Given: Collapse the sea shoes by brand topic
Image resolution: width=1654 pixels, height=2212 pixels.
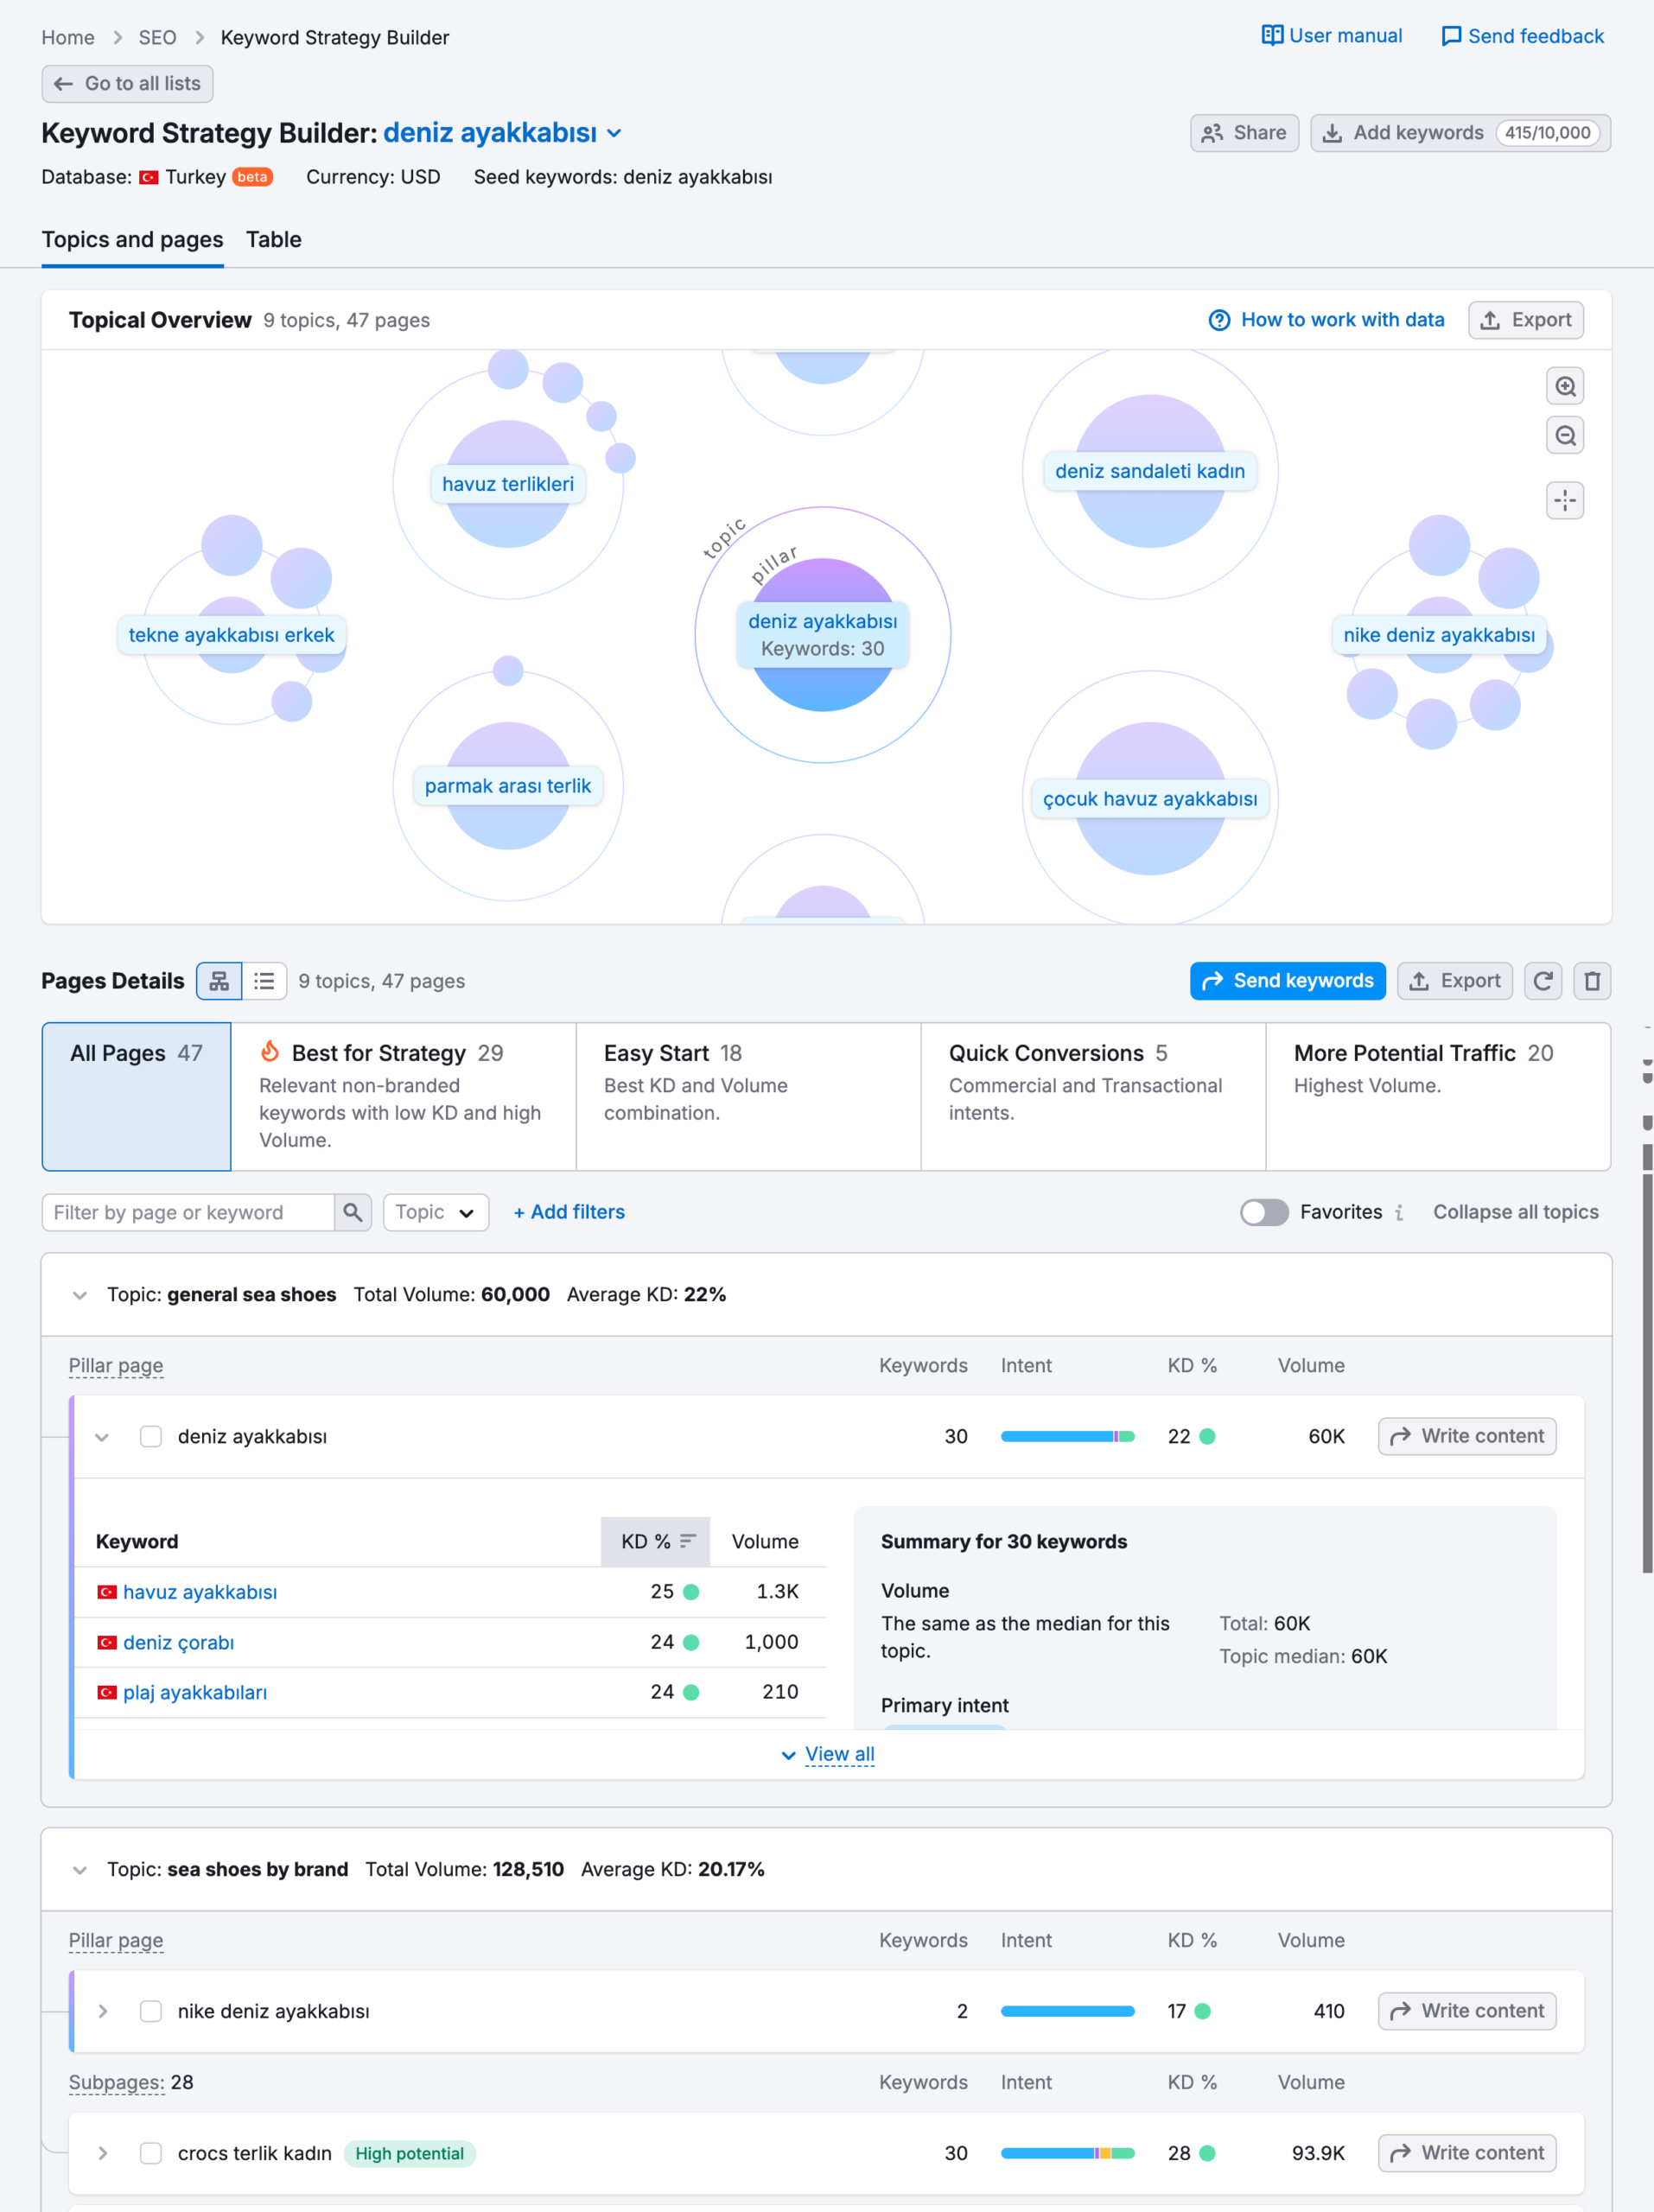Looking at the screenshot, I should [80, 1870].
